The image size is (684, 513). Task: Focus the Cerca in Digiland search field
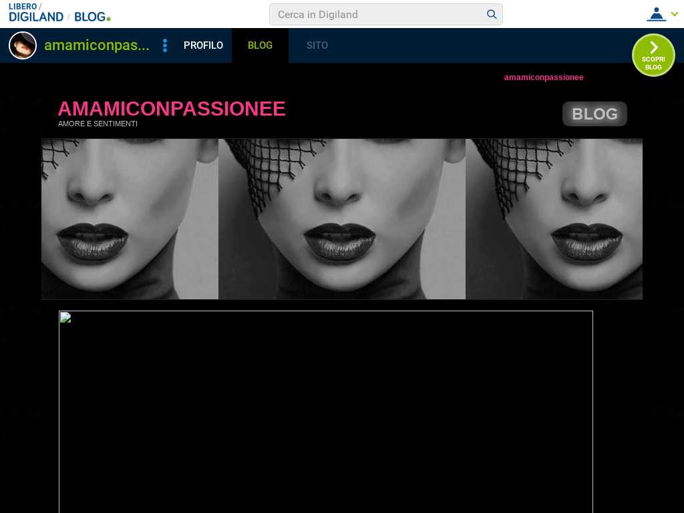pos(385,15)
